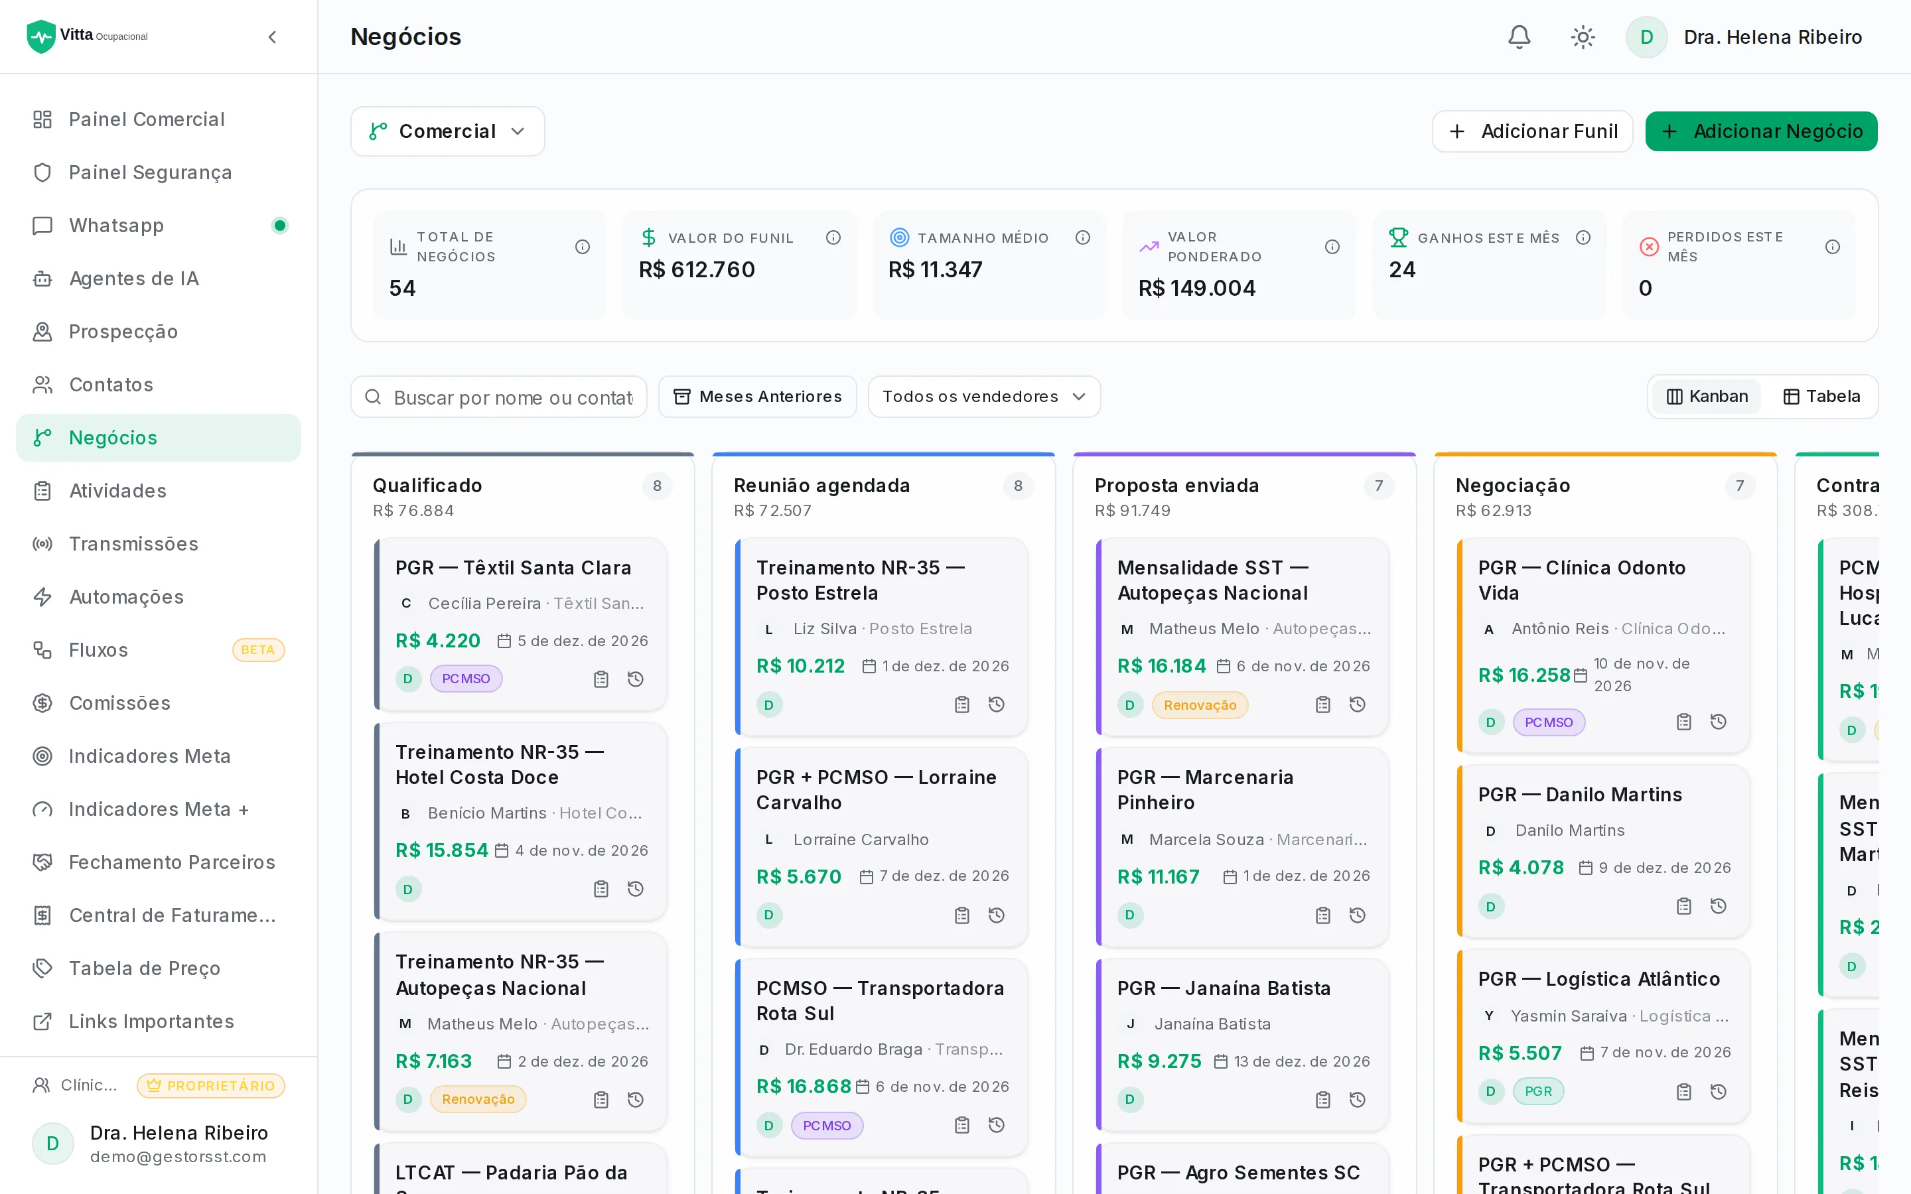
Task: Click info icon beside Valor do Funil
Action: pos(833,237)
